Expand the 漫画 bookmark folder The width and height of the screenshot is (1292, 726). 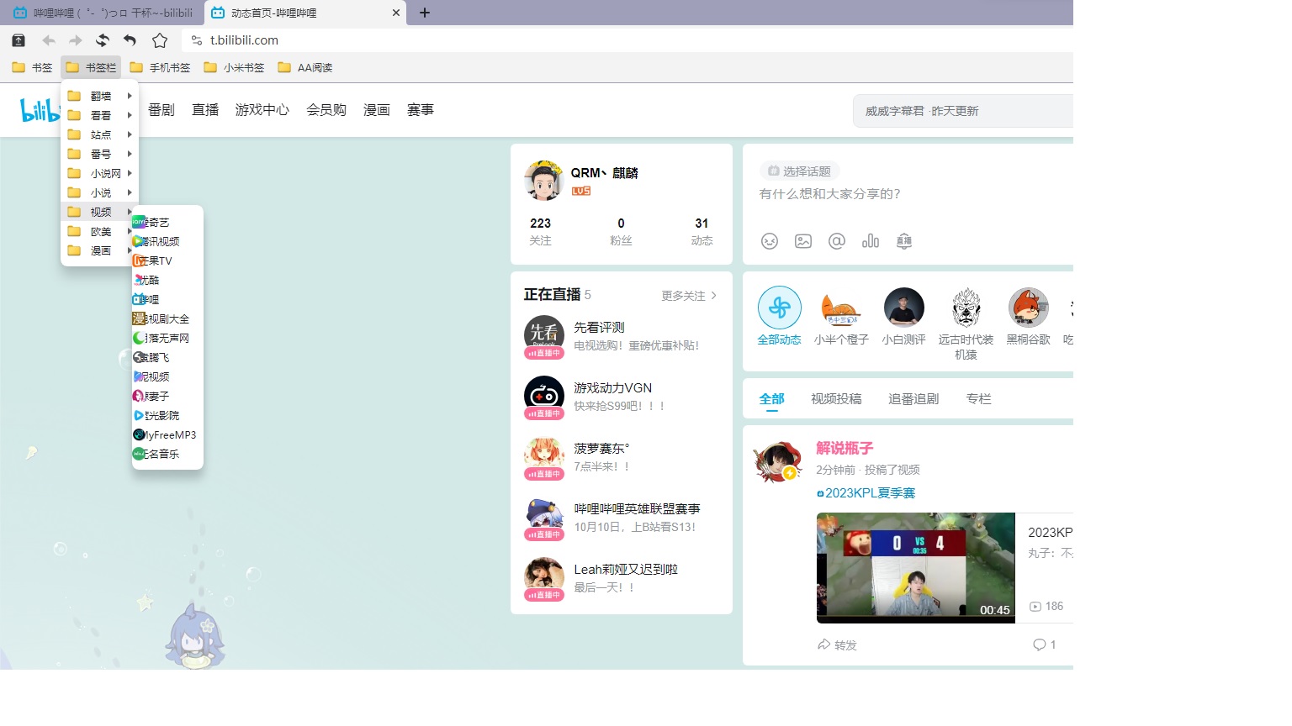pyautogui.click(x=99, y=250)
